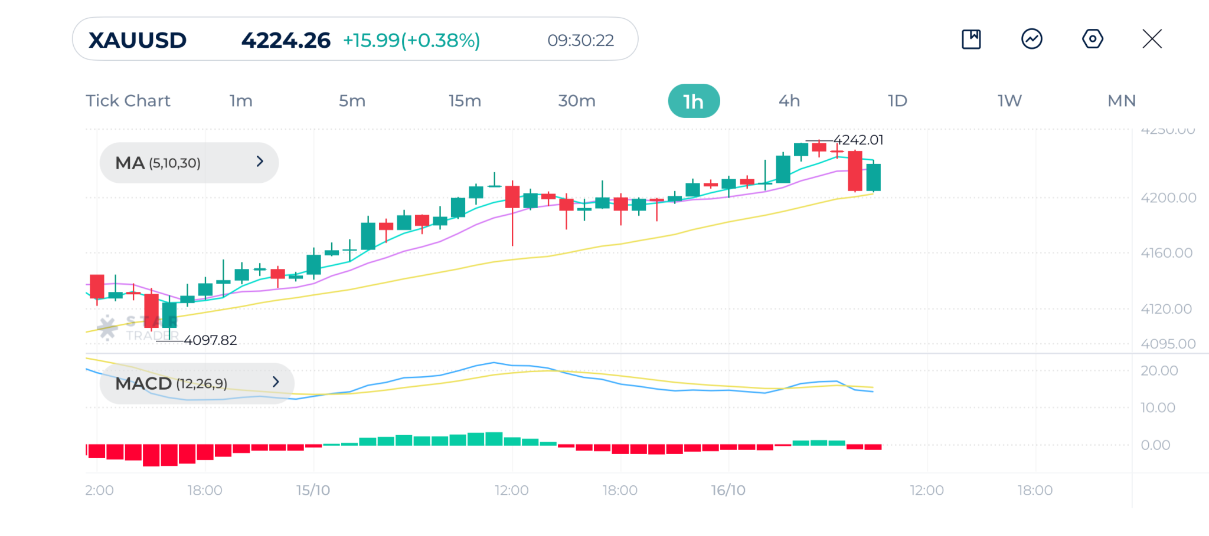Click the 4242.01 high price marker

858,140
